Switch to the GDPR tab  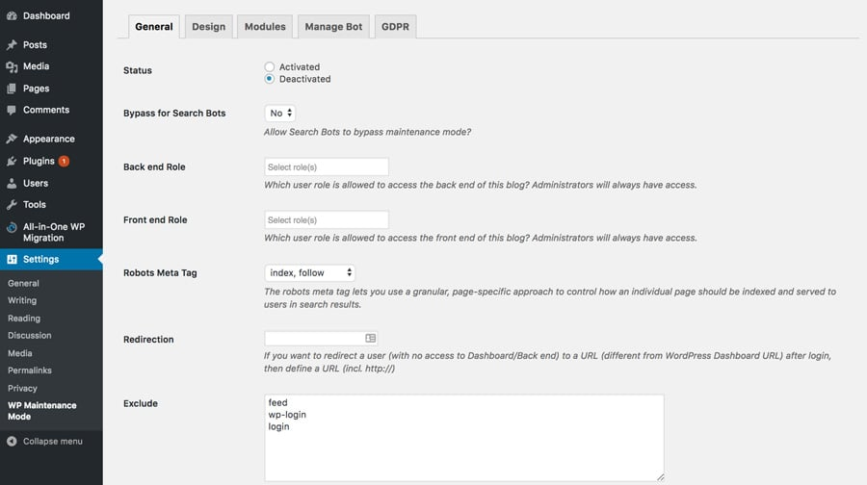[395, 27]
